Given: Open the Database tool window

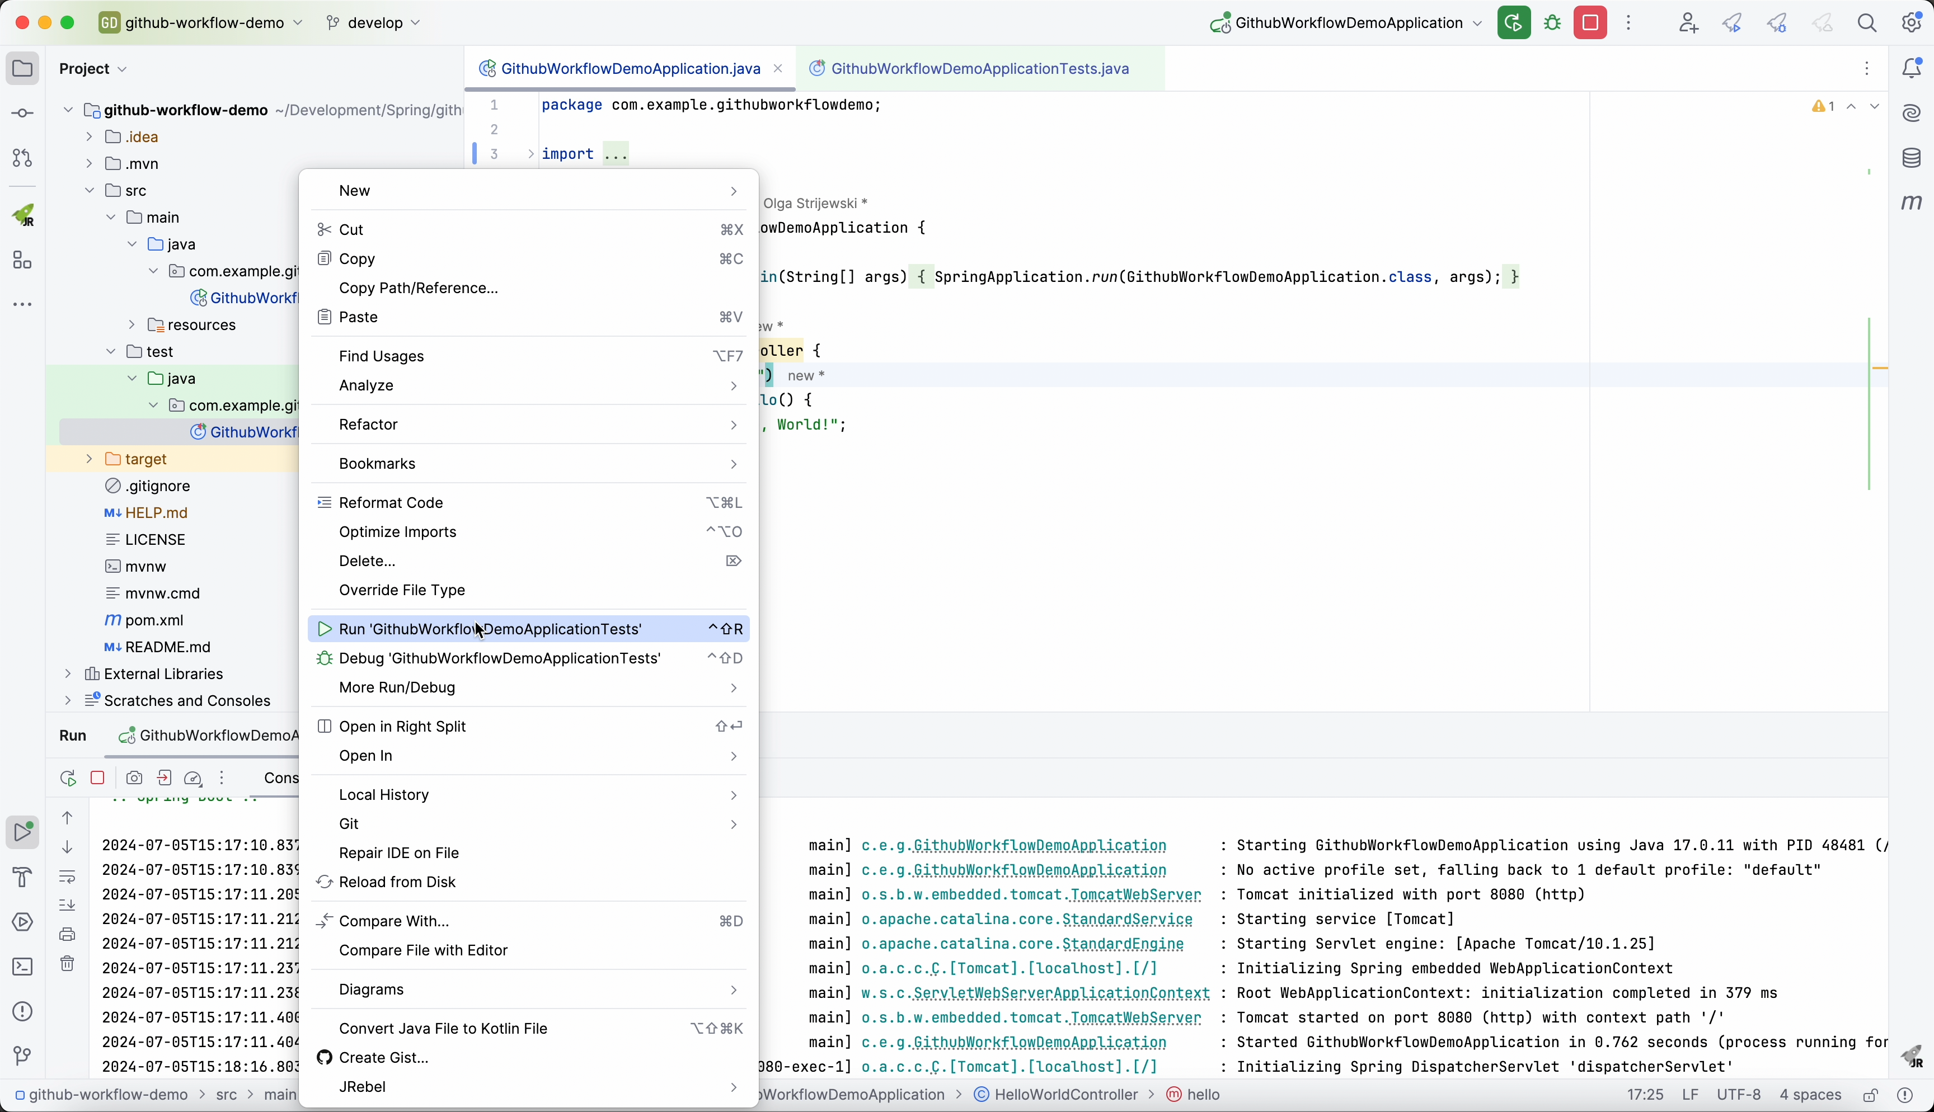Looking at the screenshot, I should click(x=1911, y=158).
